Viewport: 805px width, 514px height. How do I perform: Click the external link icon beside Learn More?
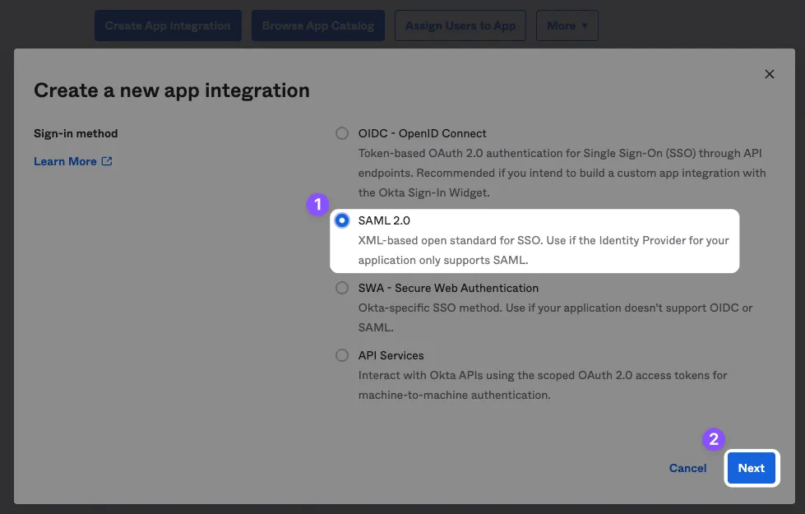(x=107, y=161)
